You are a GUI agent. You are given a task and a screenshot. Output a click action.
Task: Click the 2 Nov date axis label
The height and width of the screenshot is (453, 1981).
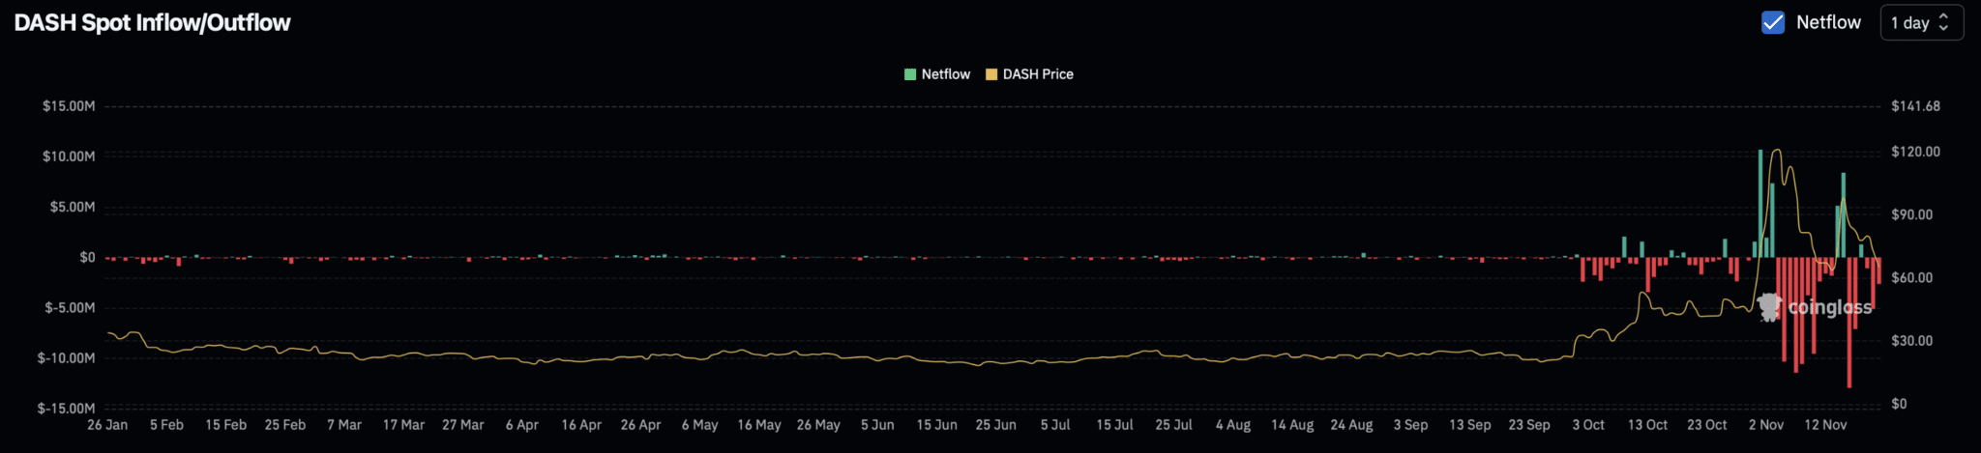click(x=1766, y=425)
